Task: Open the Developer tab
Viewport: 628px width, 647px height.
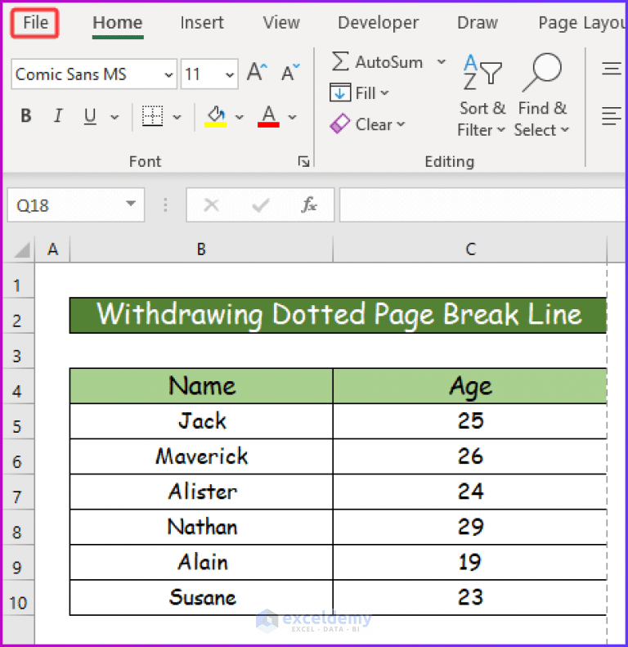Action: [378, 23]
